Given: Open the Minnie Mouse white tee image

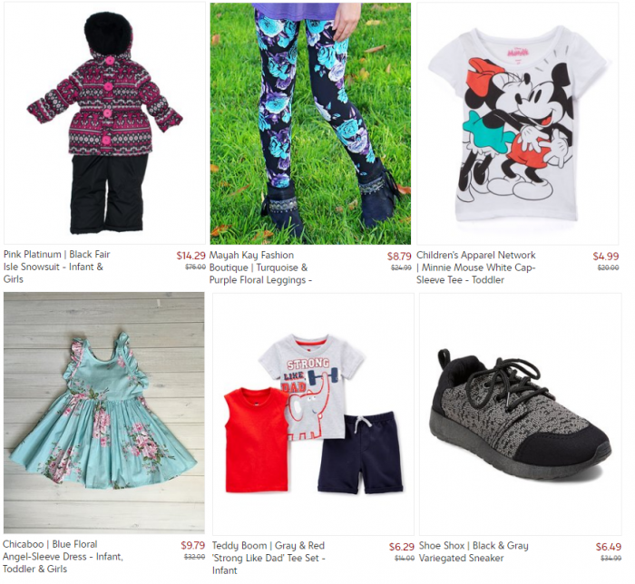Looking at the screenshot, I should click(518, 123).
